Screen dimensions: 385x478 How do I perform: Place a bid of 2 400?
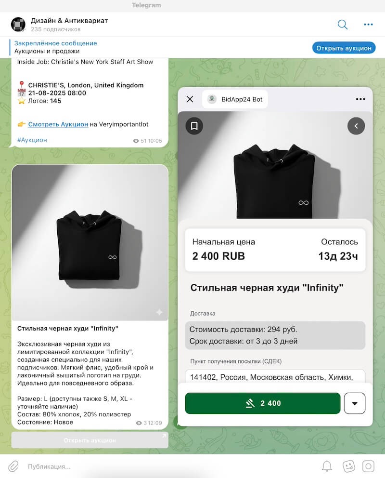pos(263,403)
